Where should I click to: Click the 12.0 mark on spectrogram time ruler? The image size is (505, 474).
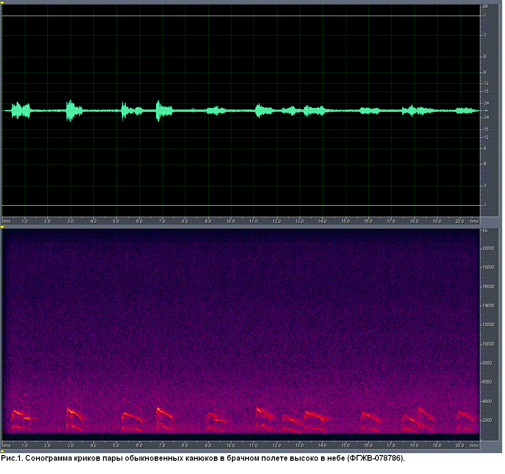(x=276, y=446)
